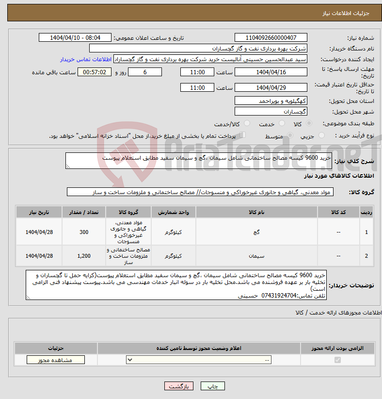The image size is (382, 399).
Task: Click the quantity cell showing 300
Action: tap(84, 232)
